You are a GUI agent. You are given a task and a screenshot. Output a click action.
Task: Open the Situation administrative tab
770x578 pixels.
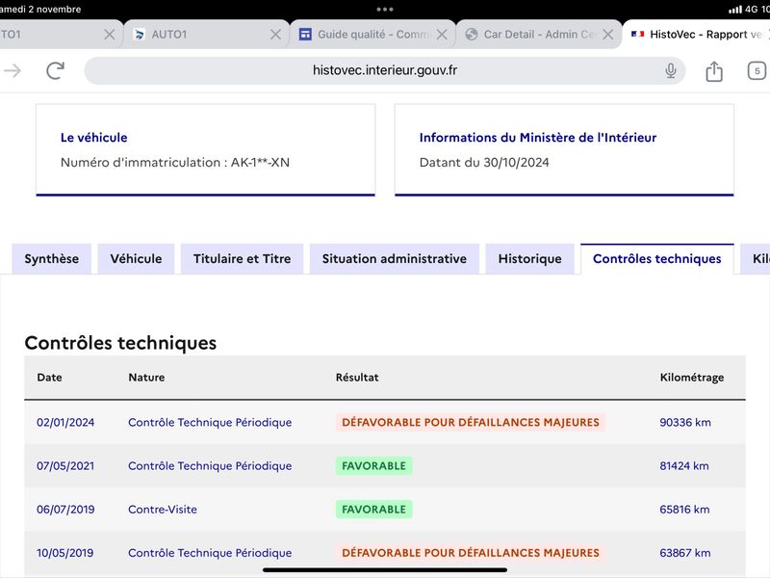(x=395, y=259)
